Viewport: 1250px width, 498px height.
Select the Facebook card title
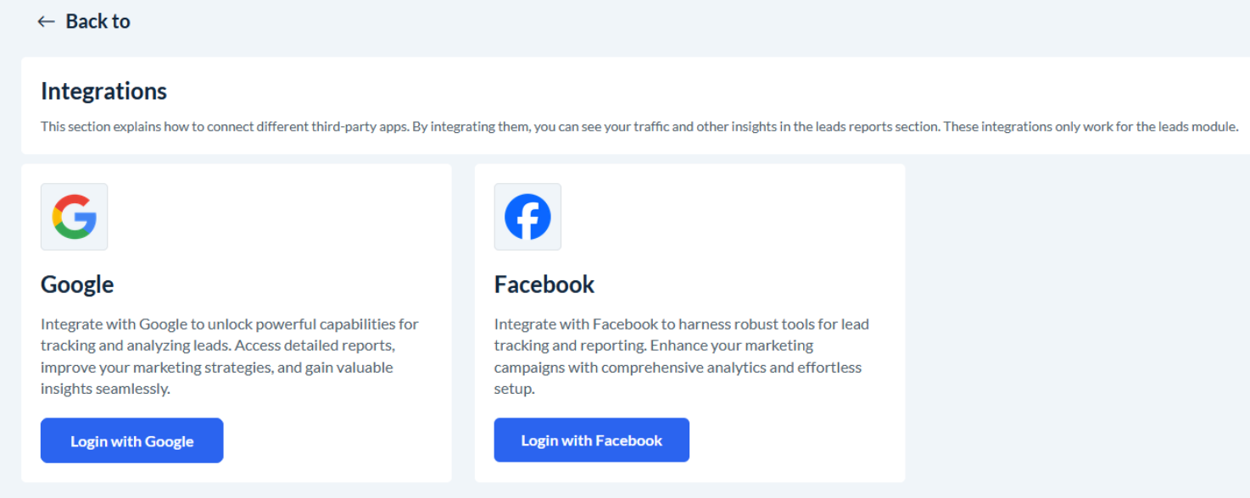(544, 285)
